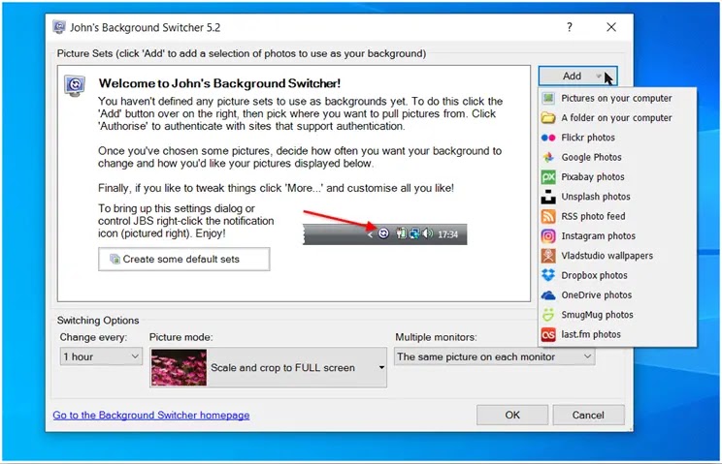Select 'Pictures on your computer' menu entry
The image size is (722, 464).
[617, 98]
